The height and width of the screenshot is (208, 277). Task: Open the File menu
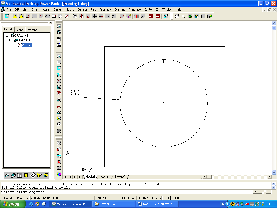(x=9, y=9)
